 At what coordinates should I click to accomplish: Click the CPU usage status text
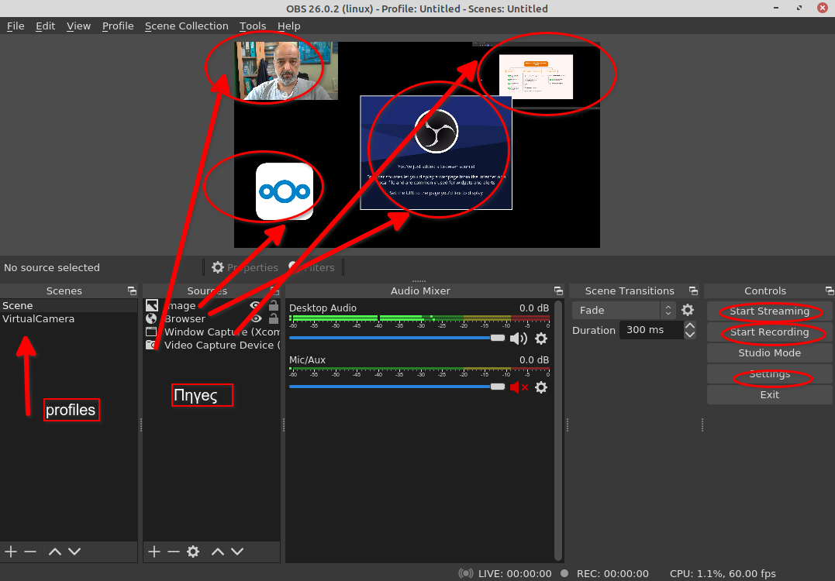tap(723, 573)
